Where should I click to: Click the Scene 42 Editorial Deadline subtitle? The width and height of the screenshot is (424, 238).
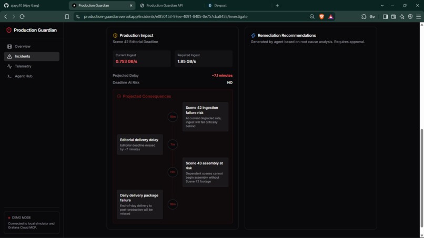(x=135, y=42)
